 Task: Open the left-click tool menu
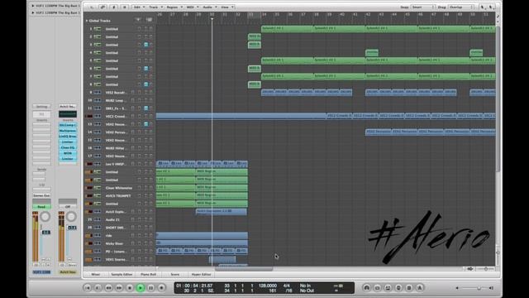click(x=483, y=7)
